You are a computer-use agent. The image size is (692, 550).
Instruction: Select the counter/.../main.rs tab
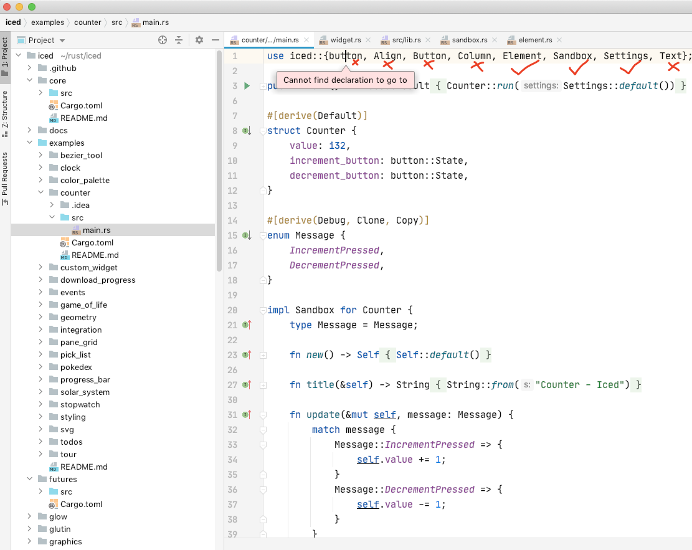270,40
